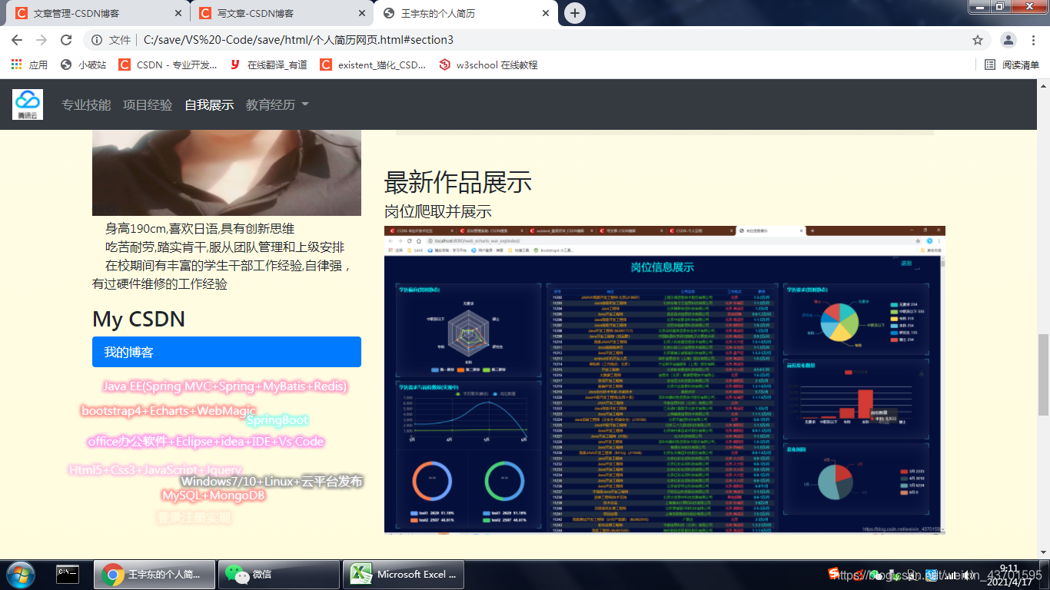The width and height of the screenshot is (1050, 590).
Task: Select the 王宇东的个人简历 tab
Action: point(465,14)
